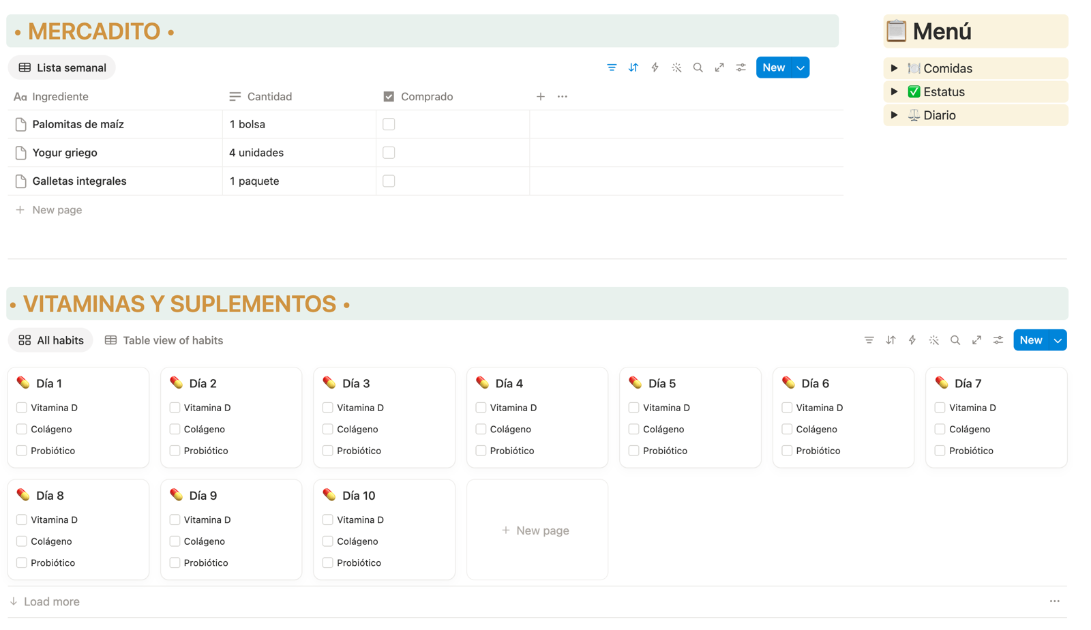The width and height of the screenshot is (1091, 630).
Task: Open automations icon in vitaminas toolbar
Action: [912, 340]
